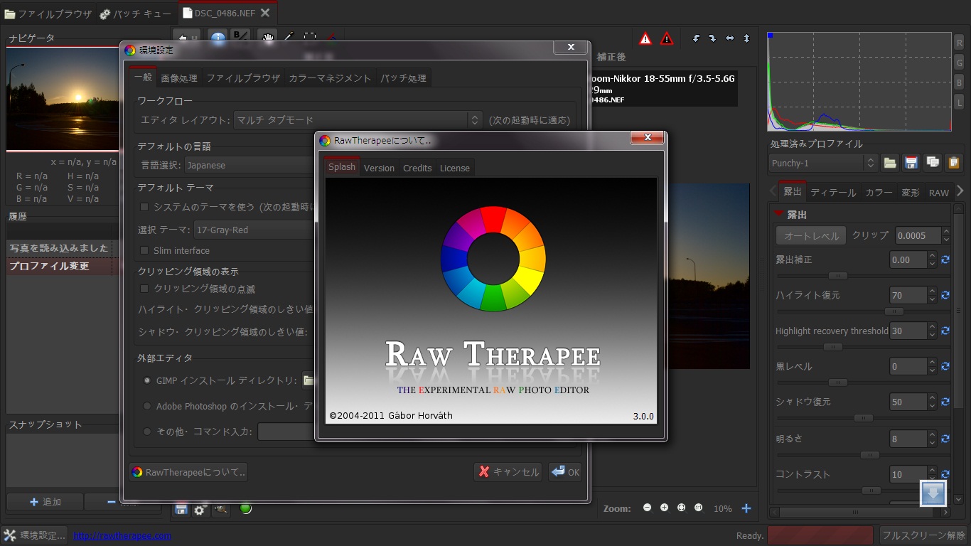Screen dimensions: 971x546
Task: Click the 黒レベル black level slider
Action: click(x=863, y=382)
